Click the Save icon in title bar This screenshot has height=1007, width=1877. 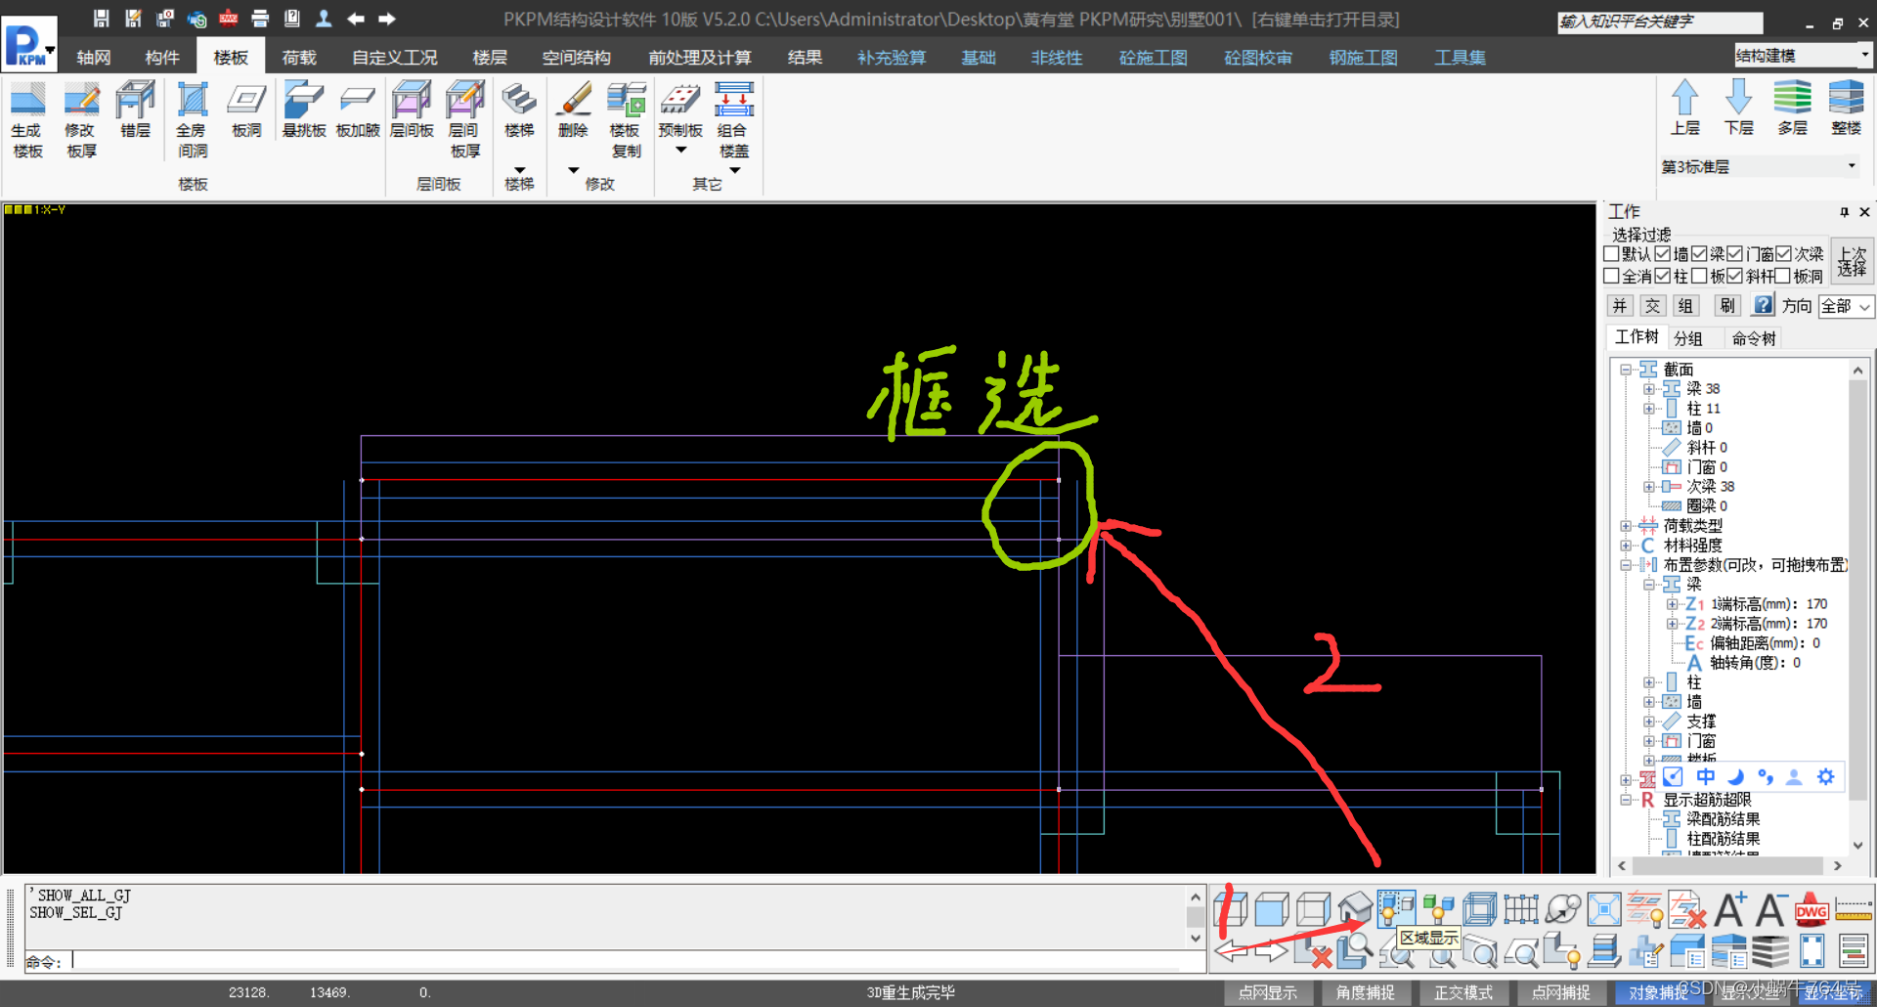tap(101, 18)
